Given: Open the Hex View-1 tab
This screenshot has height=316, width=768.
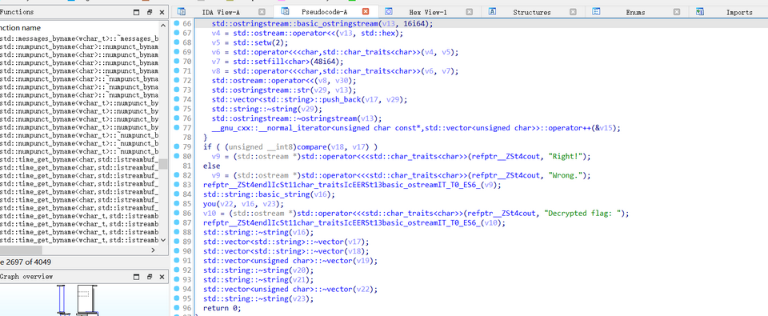Looking at the screenshot, I should [x=428, y=12].
